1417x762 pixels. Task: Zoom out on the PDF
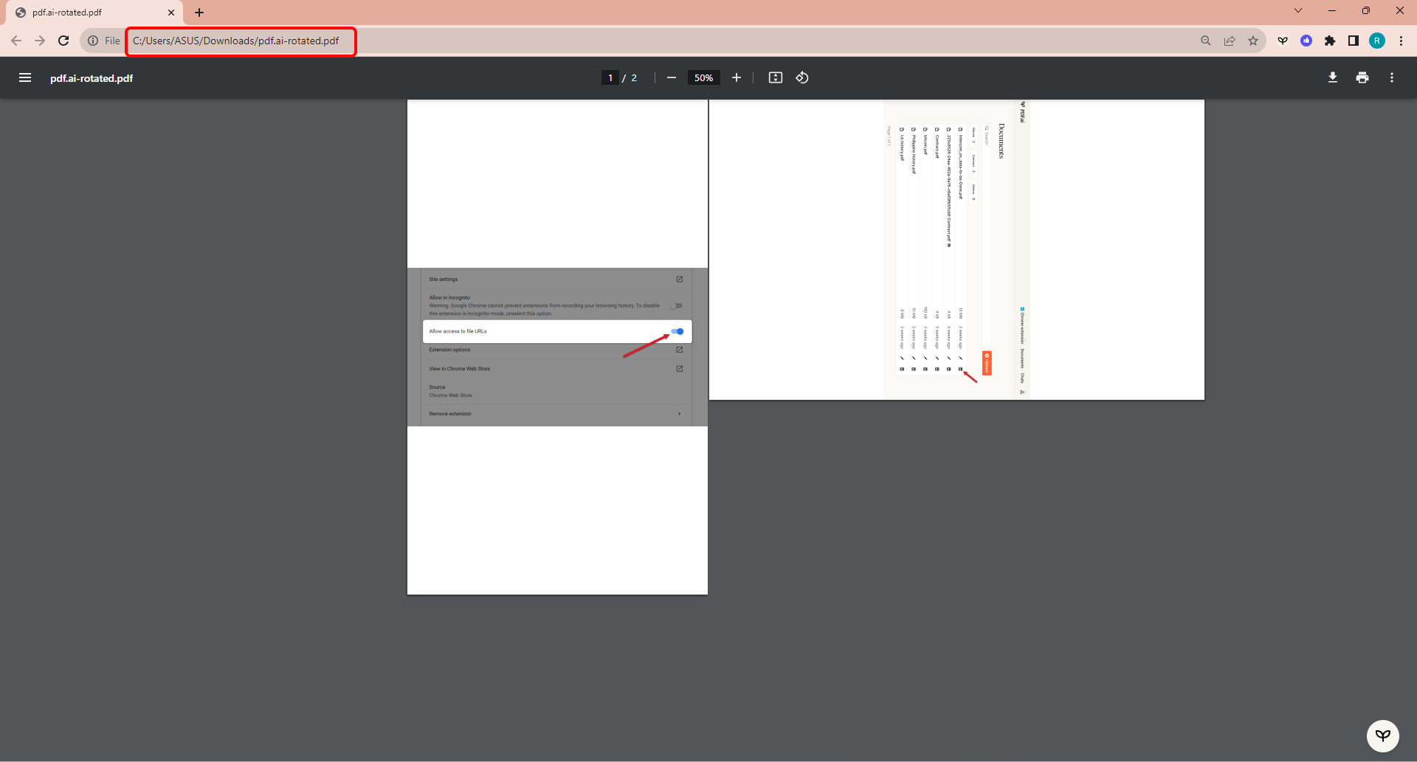[671, 77]
